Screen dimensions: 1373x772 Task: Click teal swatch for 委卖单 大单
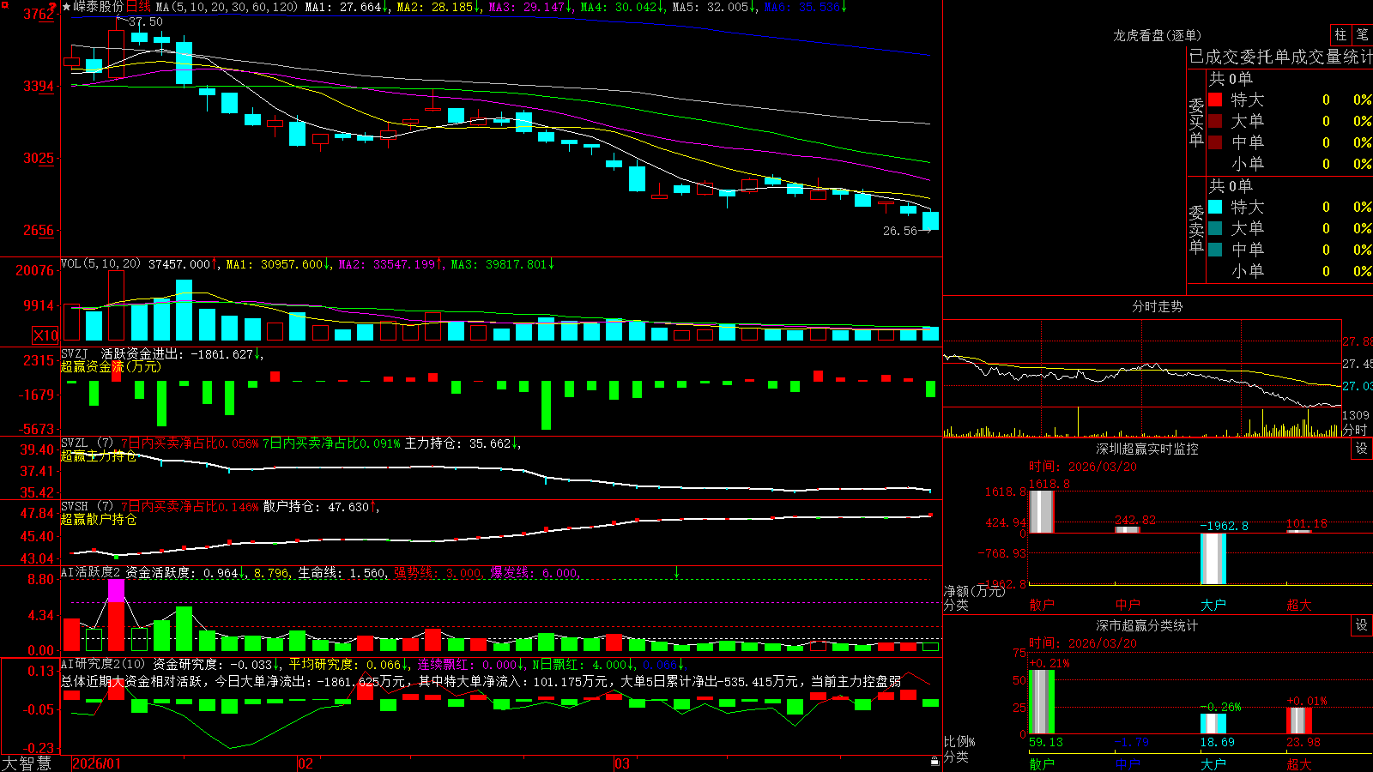(1215, 228)
